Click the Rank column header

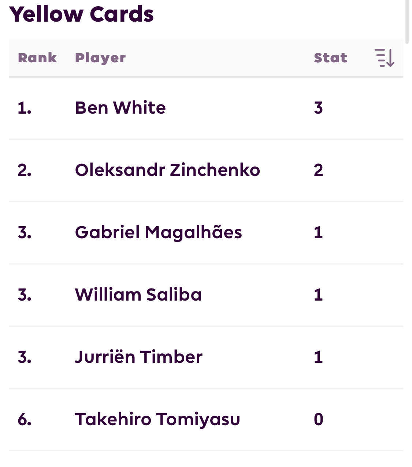point(37,58)
